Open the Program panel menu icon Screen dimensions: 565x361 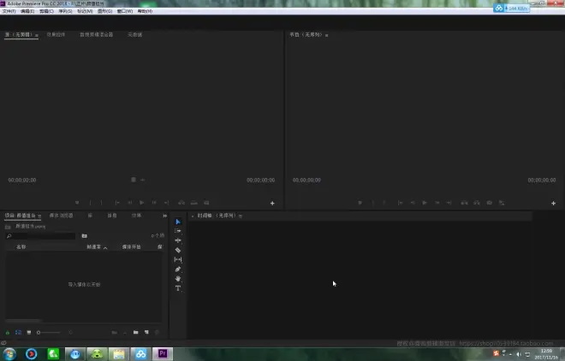coord(326,35)
